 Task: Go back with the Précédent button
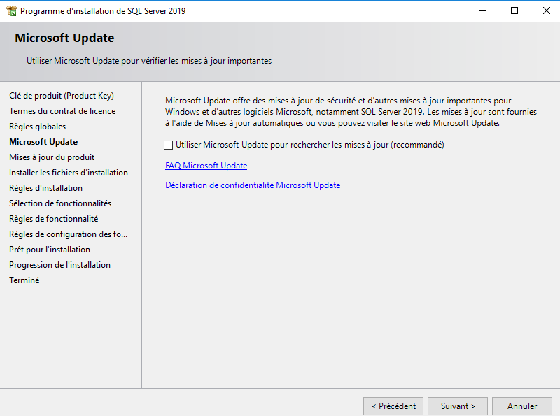(x=393, y=406)
